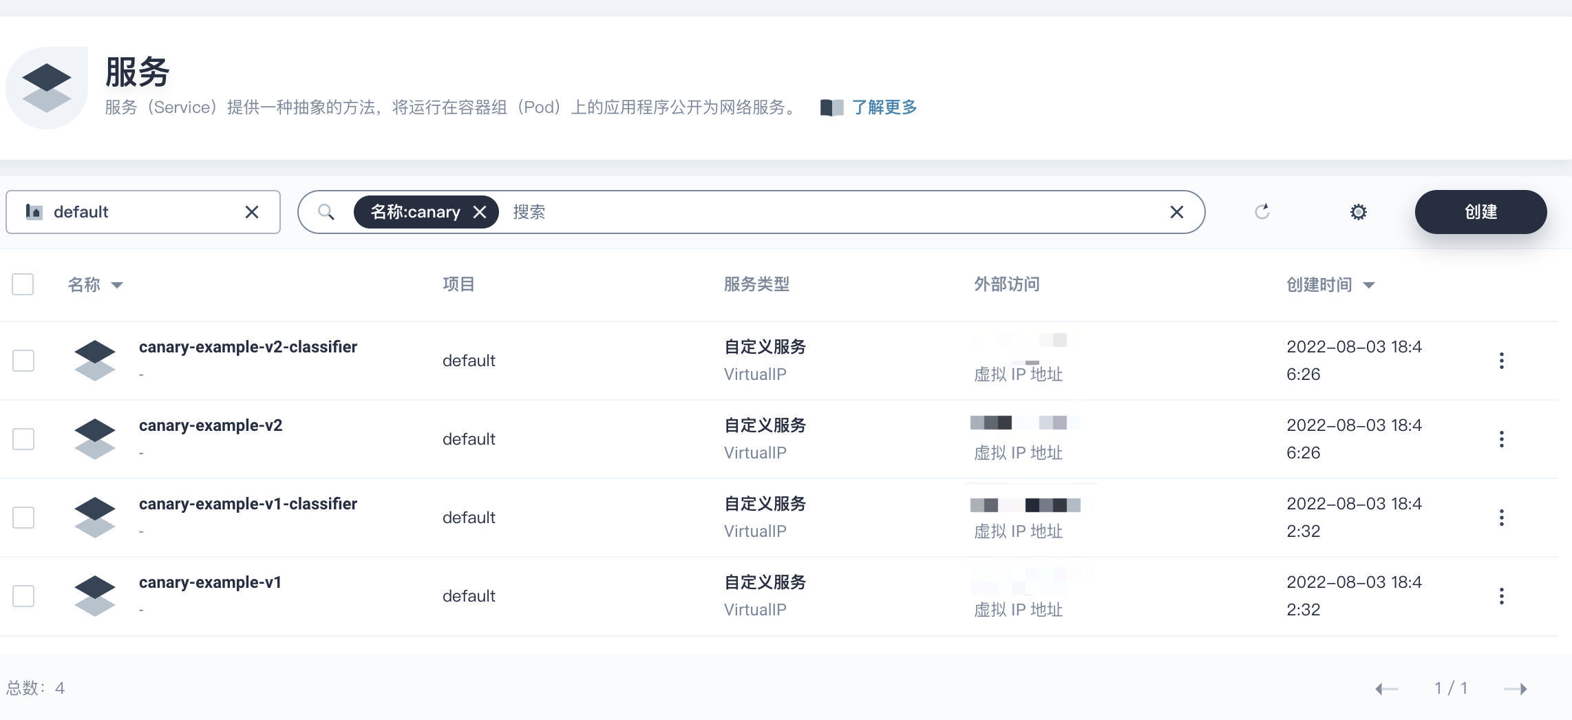Viewport: 1572px width, 720px height.
Task: Open more actions menu for canary-example-v1
Action: pos(1501,596)
